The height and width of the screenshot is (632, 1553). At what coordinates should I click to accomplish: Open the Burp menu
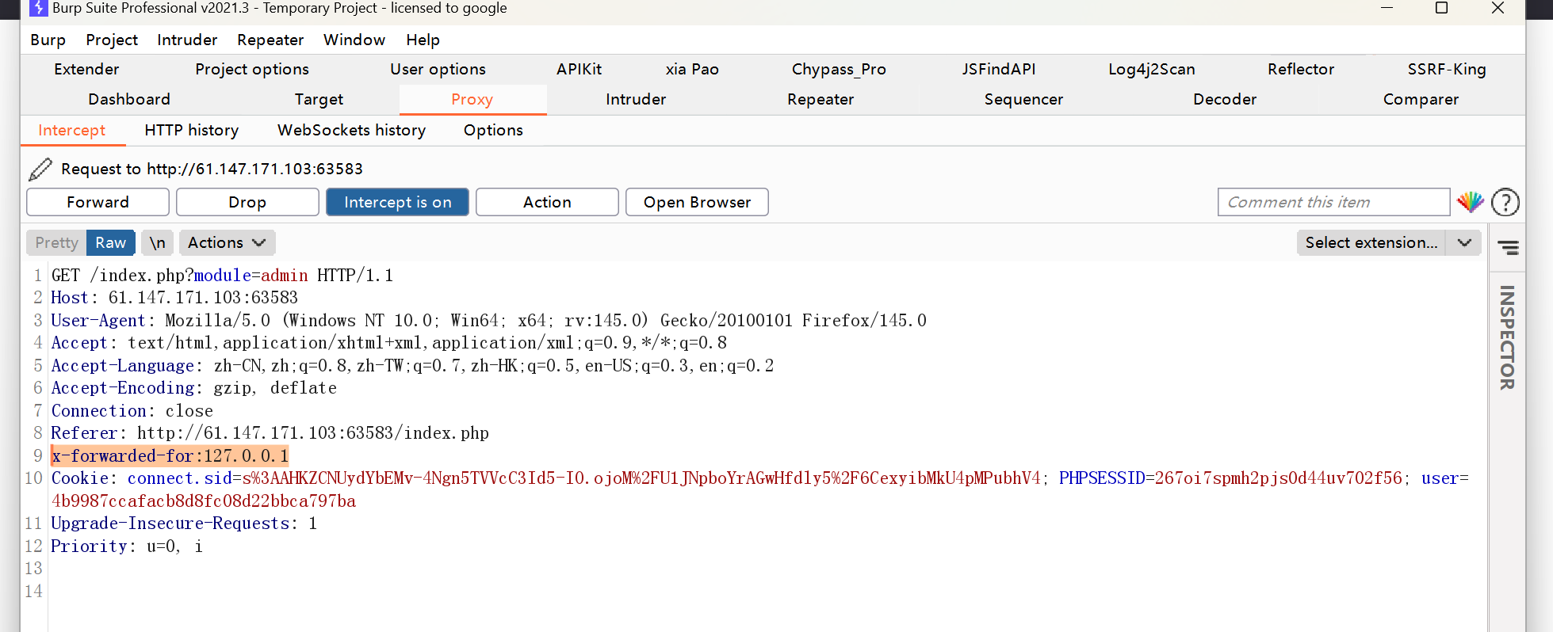pos(48,40)
